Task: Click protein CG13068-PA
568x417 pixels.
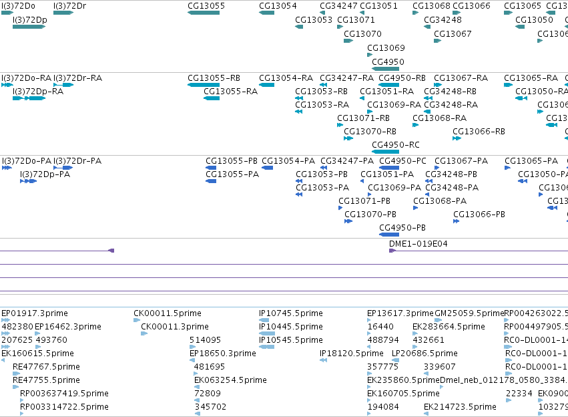Action: [x=416, y=208]
